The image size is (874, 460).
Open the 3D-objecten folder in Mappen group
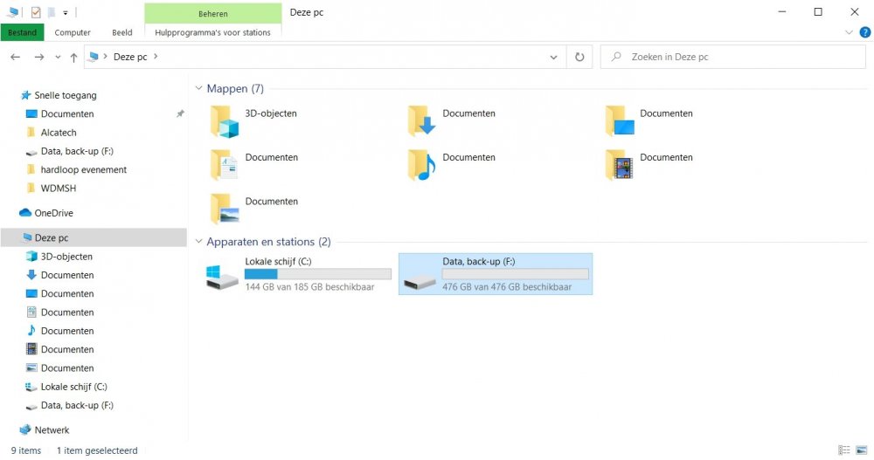pyautogui.click(x=254, y=120)
